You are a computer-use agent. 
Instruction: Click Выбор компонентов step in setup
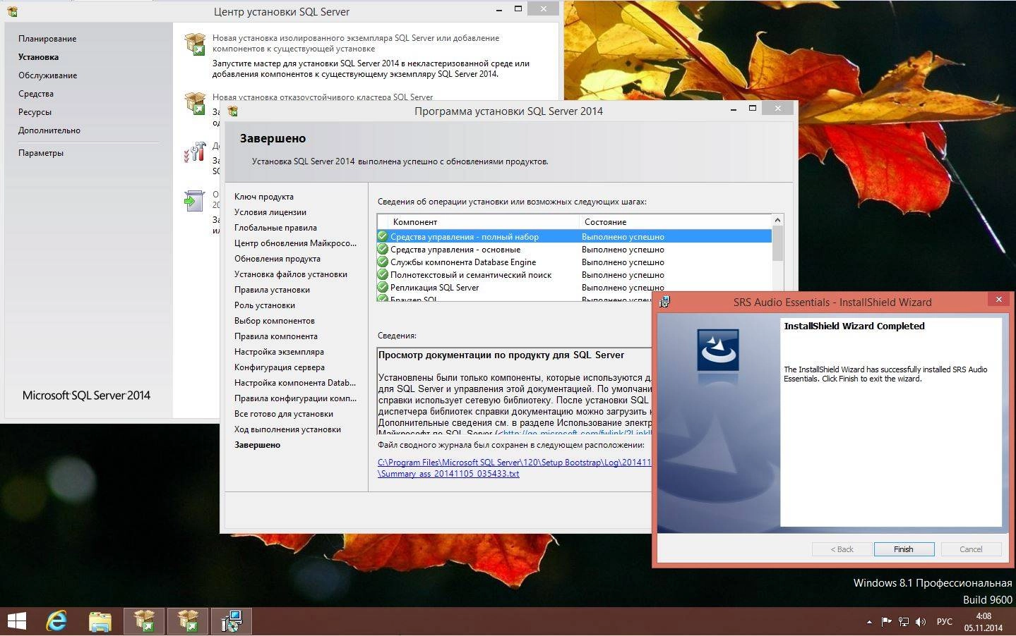(275, 321)
